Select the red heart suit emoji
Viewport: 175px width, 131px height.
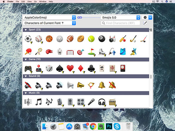coord(70,68)
